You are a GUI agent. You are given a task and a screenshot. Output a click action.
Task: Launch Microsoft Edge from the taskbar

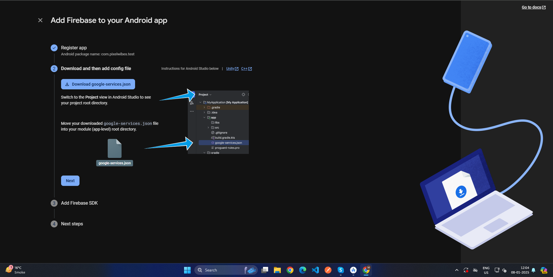pos(303,270)
